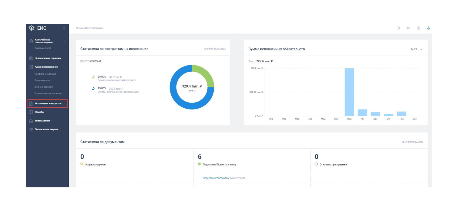Click the hamburger icon beside ЕИС logo
This screenshot has width=458, height=211.
coord(64,28)
